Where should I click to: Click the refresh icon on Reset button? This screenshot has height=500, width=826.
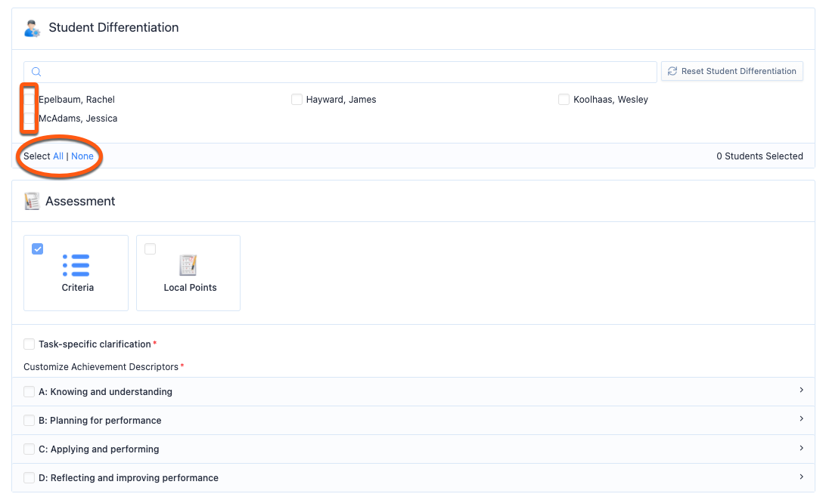(x=672, y=71)
